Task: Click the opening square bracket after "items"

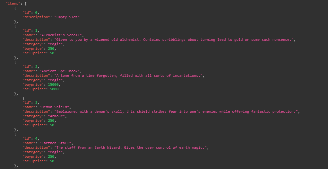Action: [26, 4]
